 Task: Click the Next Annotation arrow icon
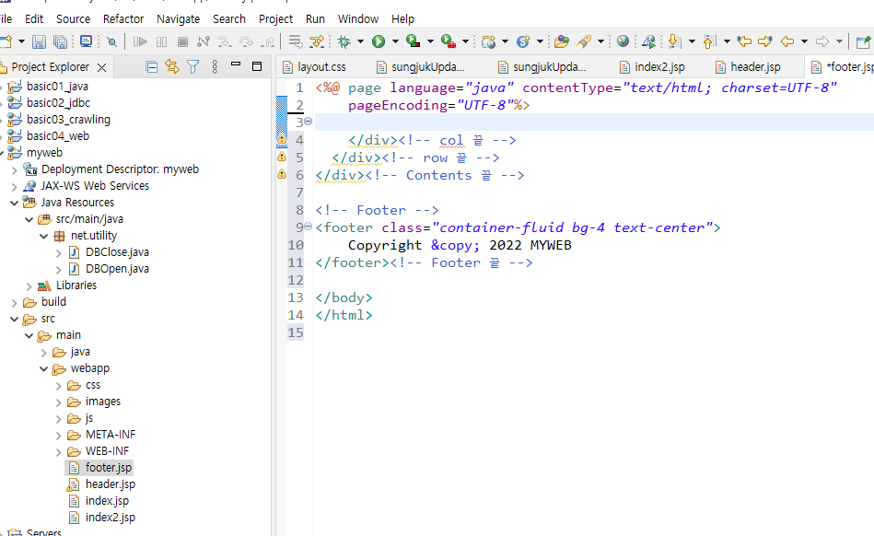pyautogui.click(x=674, y=41)
